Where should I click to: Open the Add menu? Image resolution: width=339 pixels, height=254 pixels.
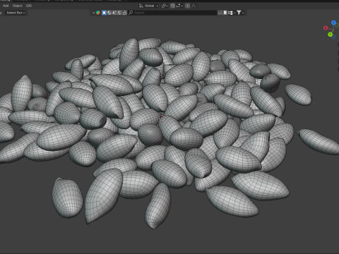(6, 6)
